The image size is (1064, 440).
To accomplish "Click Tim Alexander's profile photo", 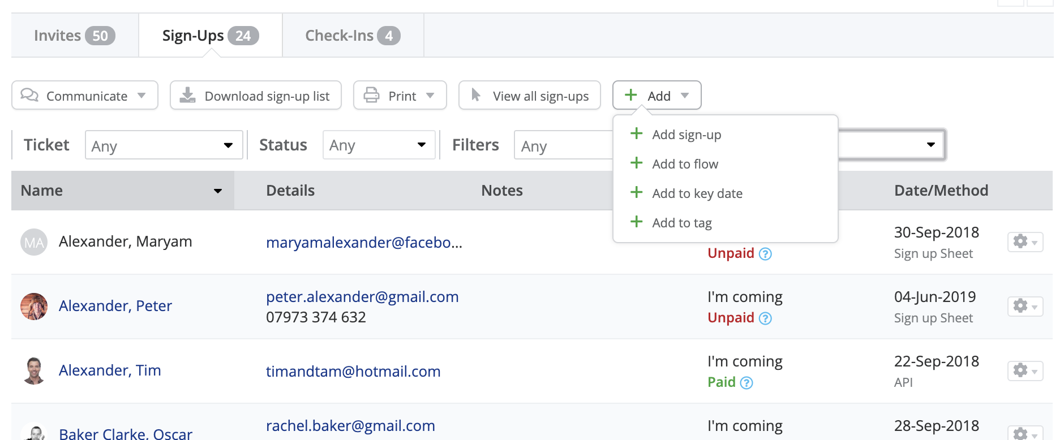I will (x=34, y=371).
